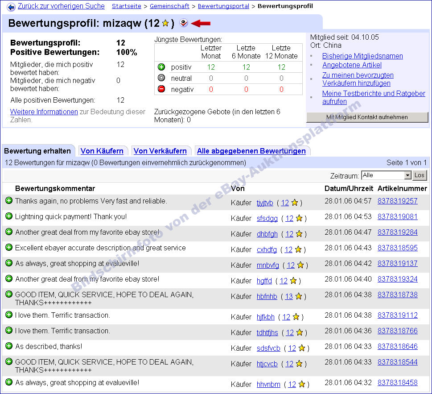Switch to the Von Käufern tab
Screen dimensions: 432x394
[102, 151]
